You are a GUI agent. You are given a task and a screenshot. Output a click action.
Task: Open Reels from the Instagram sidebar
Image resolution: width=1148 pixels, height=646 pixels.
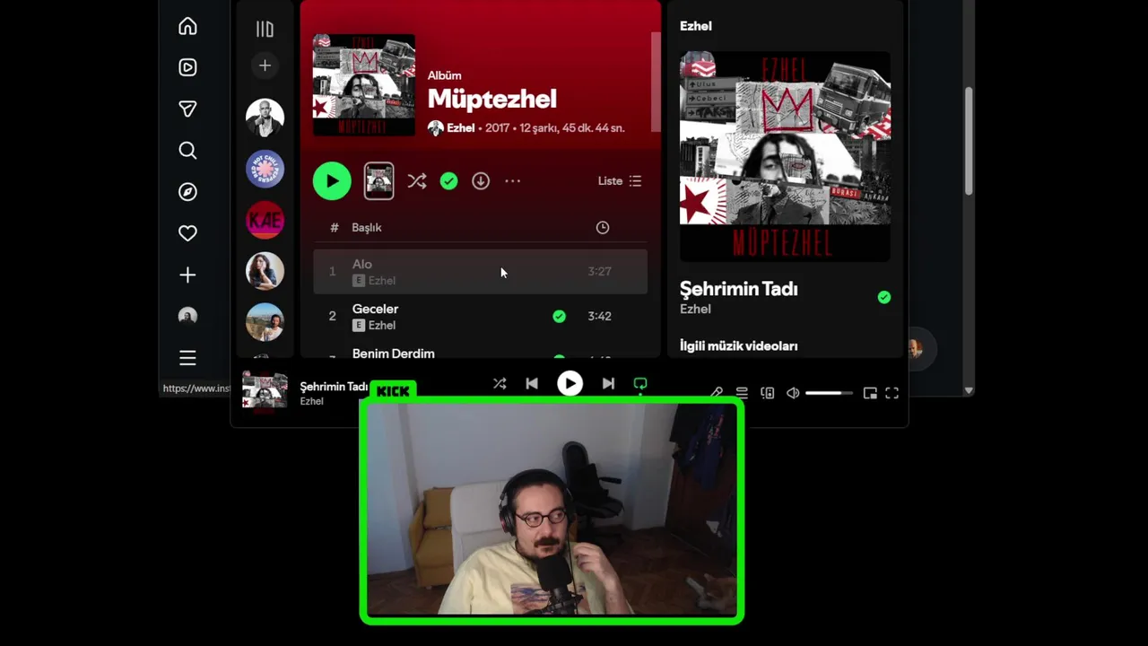tap(187, 67)
